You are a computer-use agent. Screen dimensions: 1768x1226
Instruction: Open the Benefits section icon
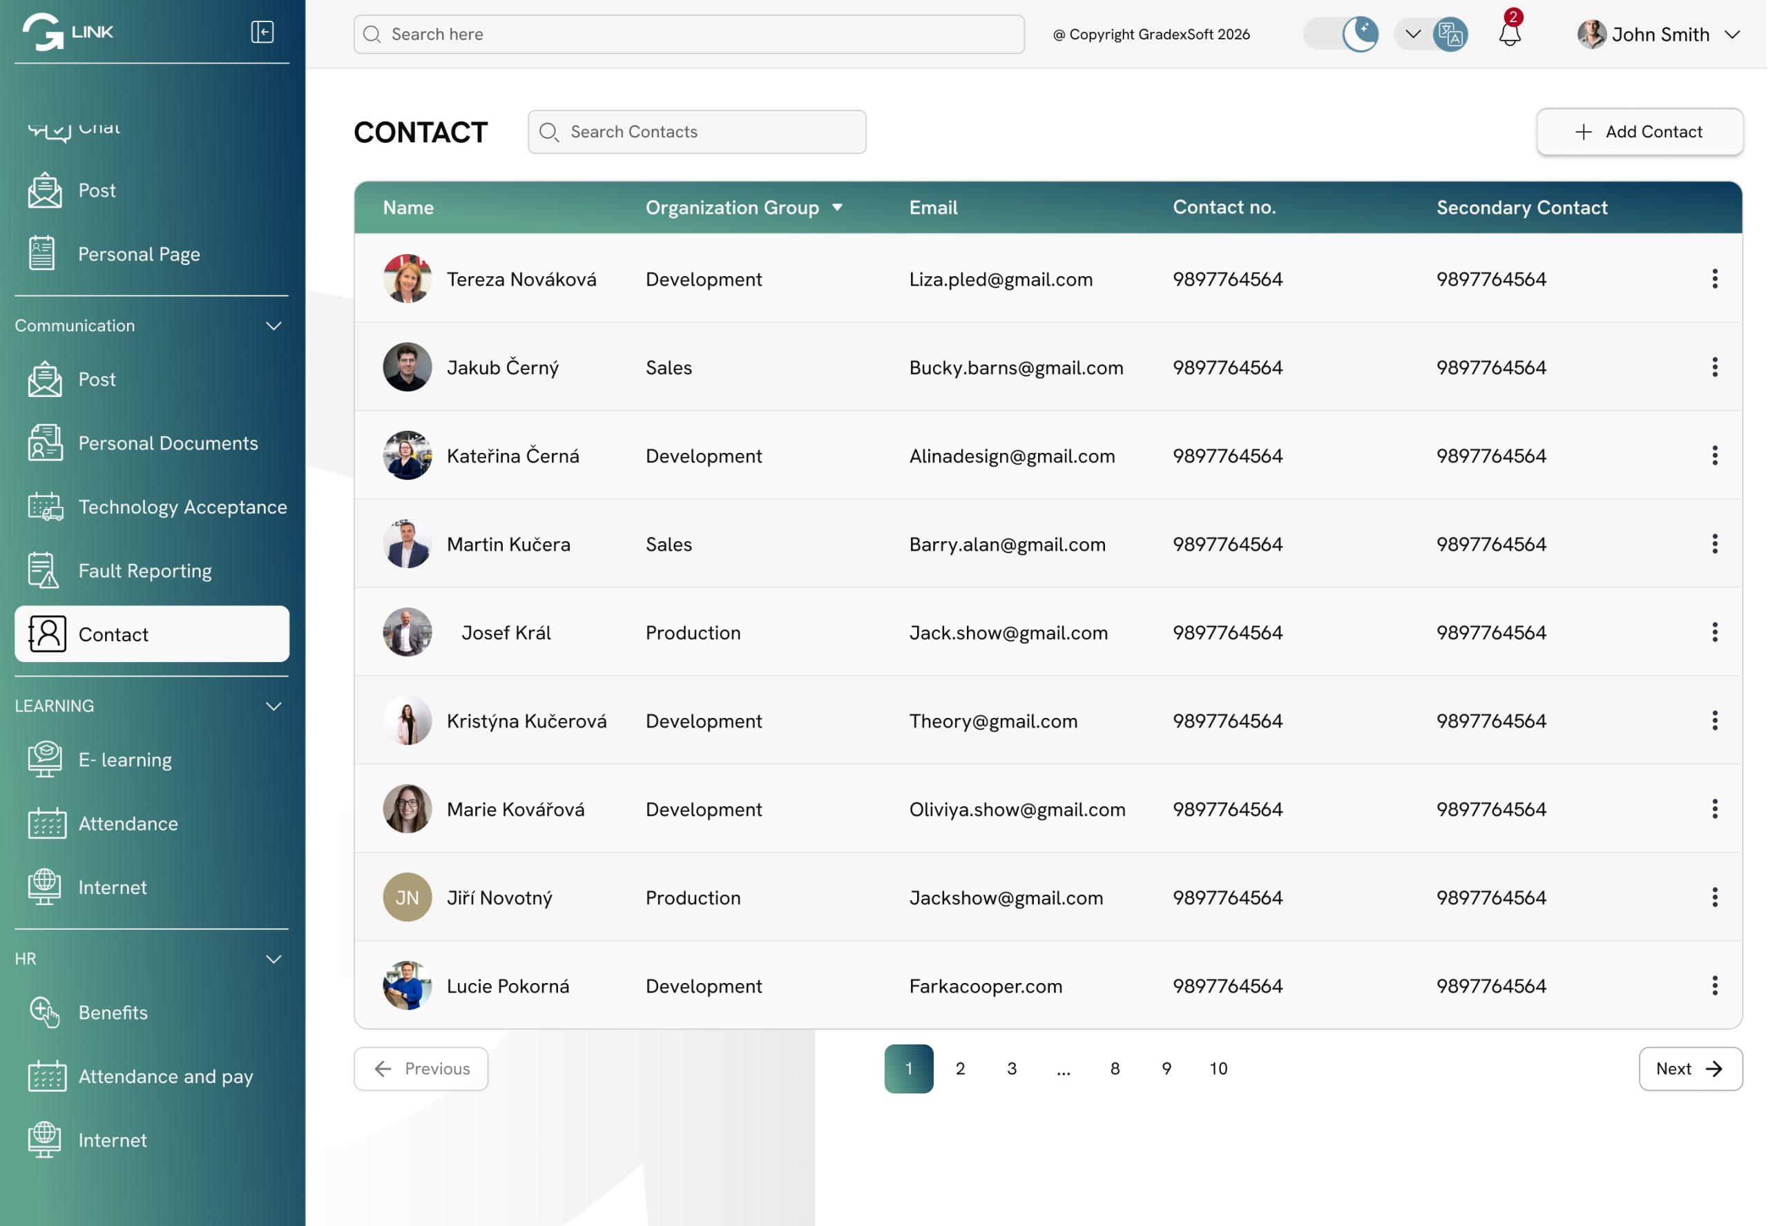click(x=44, y=1013)
